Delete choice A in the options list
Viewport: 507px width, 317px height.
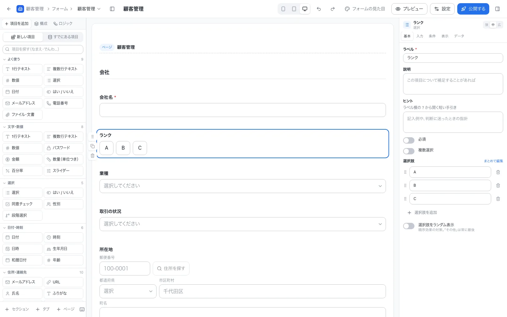(498, 172)
